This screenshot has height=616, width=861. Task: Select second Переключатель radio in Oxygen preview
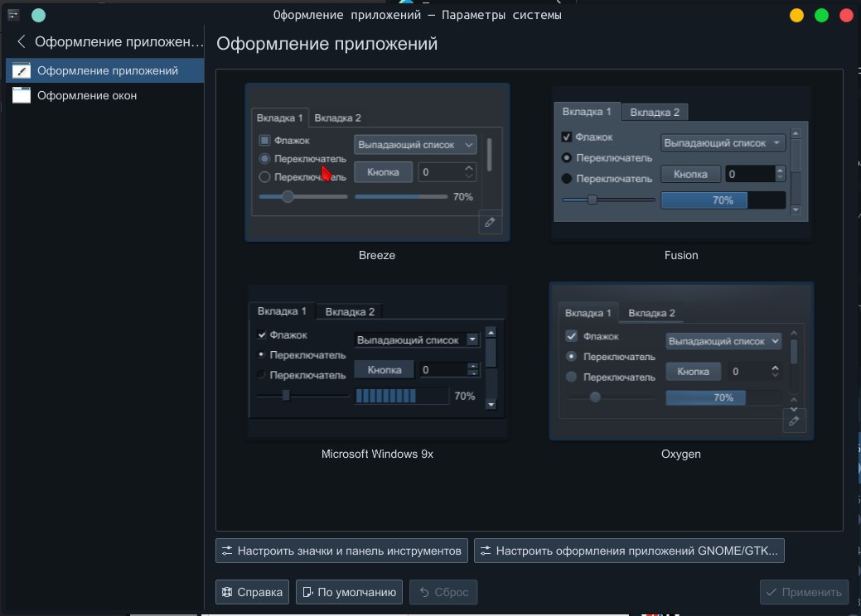tap(572, 377)
